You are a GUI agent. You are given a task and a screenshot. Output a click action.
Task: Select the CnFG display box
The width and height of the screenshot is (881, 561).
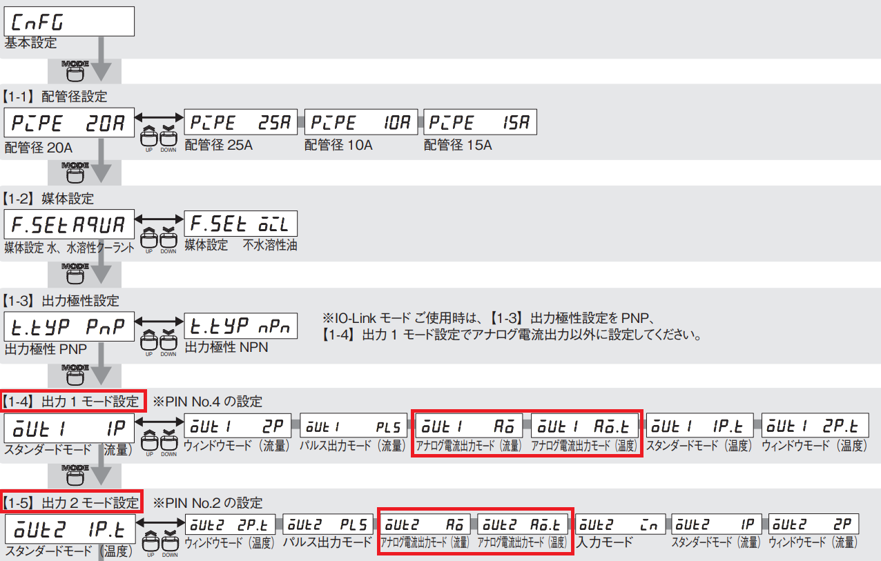69,21
